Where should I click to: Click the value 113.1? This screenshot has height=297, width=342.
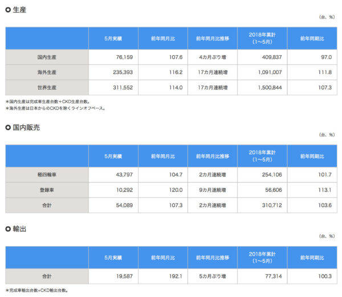click(x=325, y=190)
